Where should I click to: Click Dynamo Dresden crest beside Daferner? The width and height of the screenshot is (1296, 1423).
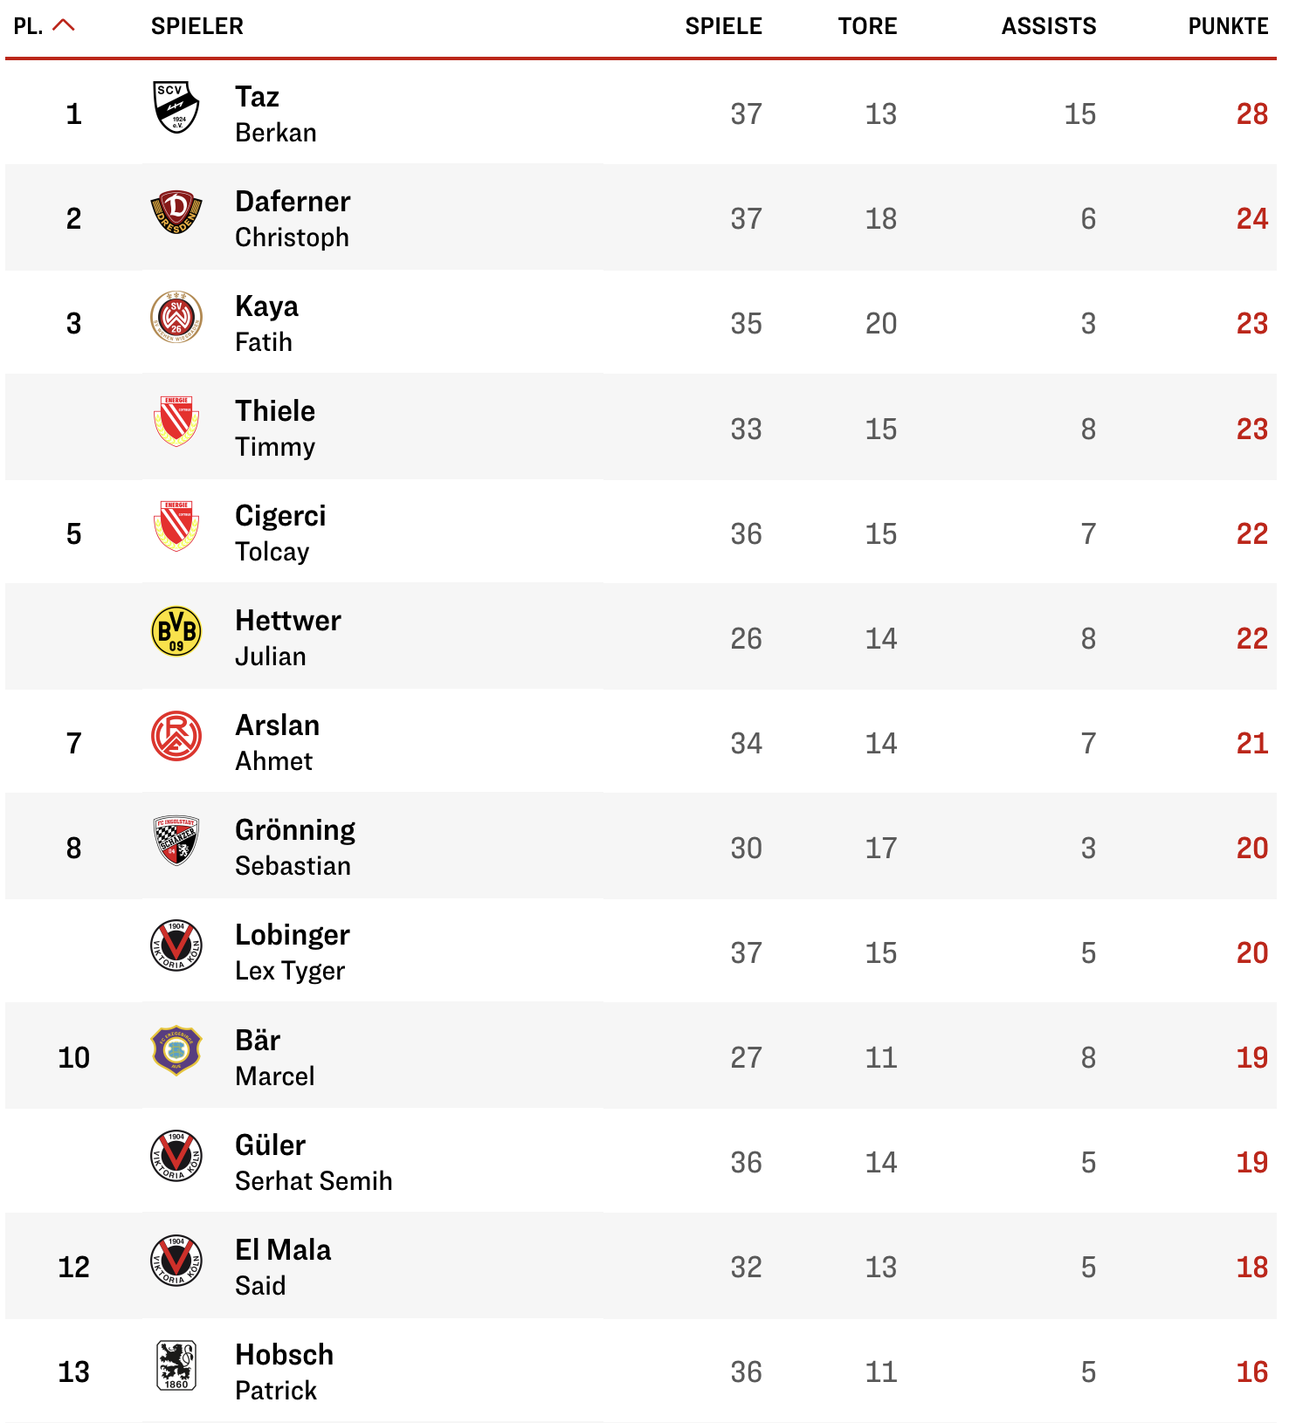tap(176, 212)
